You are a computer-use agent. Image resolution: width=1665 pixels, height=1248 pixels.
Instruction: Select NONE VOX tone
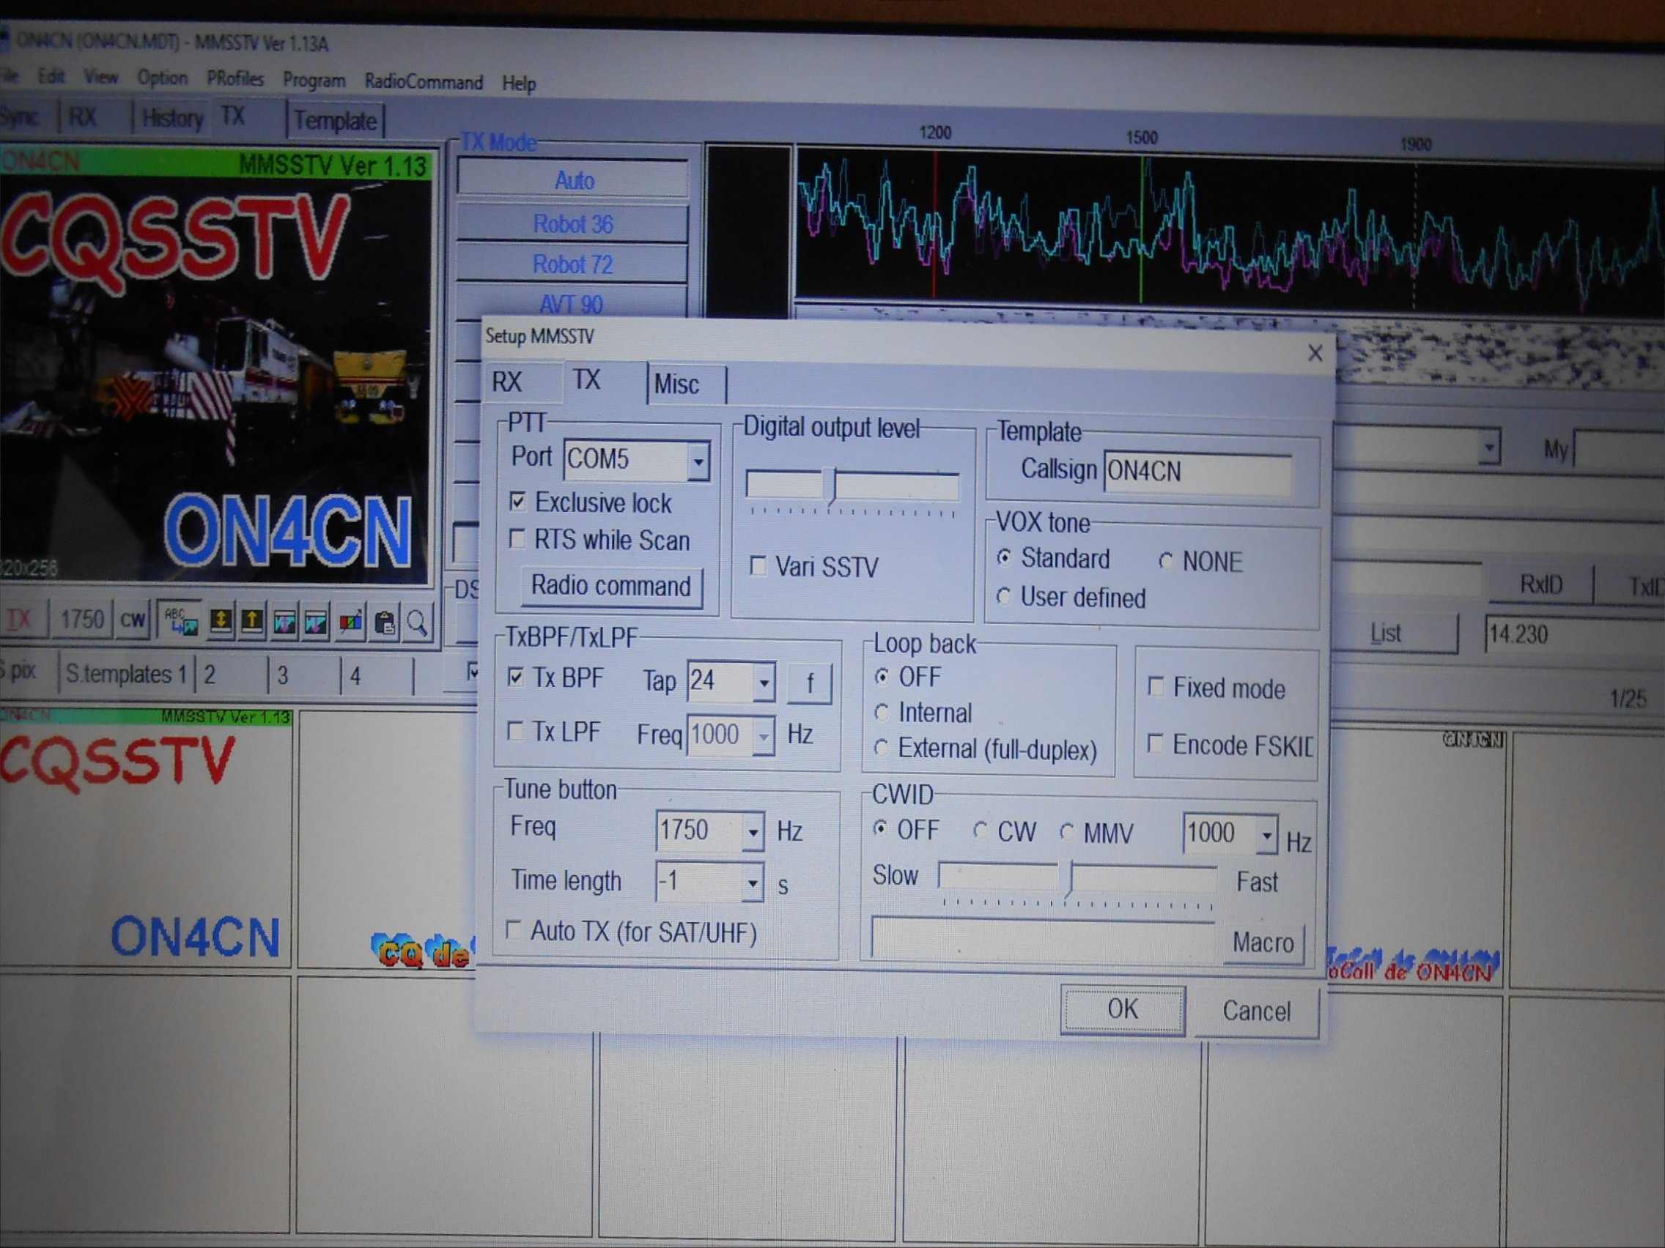pyautogui.click(x=1166, y=561)
